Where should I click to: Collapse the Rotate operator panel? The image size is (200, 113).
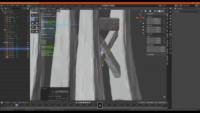pos(42,89)
